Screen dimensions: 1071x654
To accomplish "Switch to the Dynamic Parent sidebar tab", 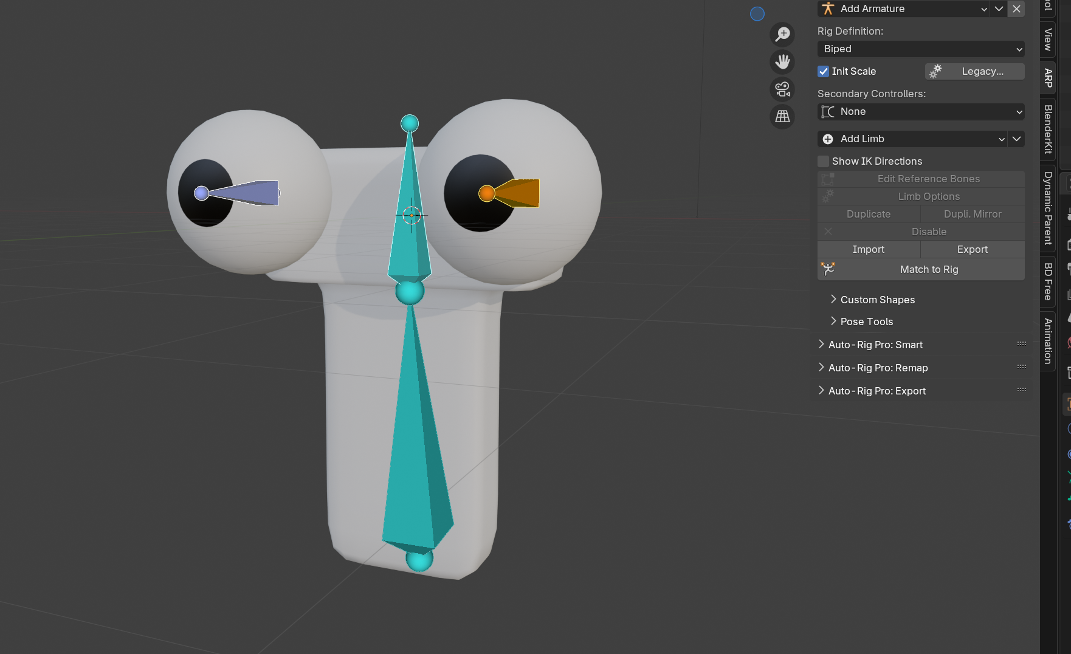I will [x=1048, y=208].
